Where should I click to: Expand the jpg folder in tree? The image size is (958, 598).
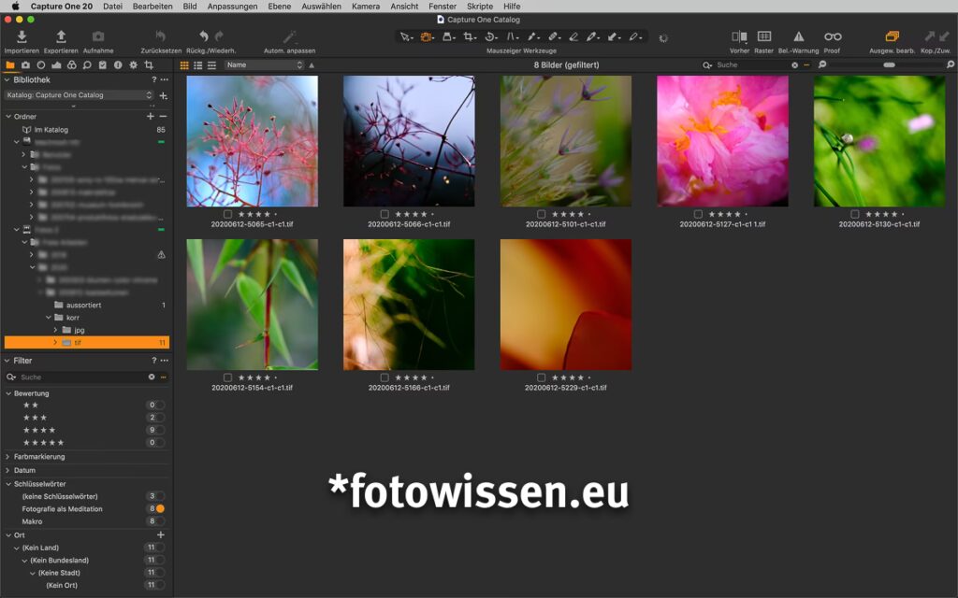coord(55,330)
